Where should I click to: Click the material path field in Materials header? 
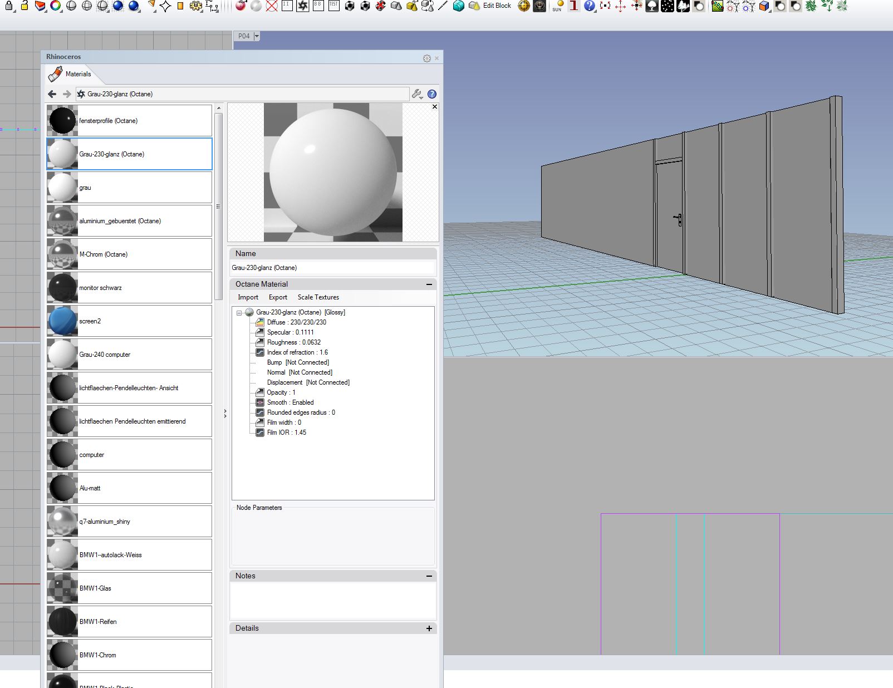coord(243,94)
